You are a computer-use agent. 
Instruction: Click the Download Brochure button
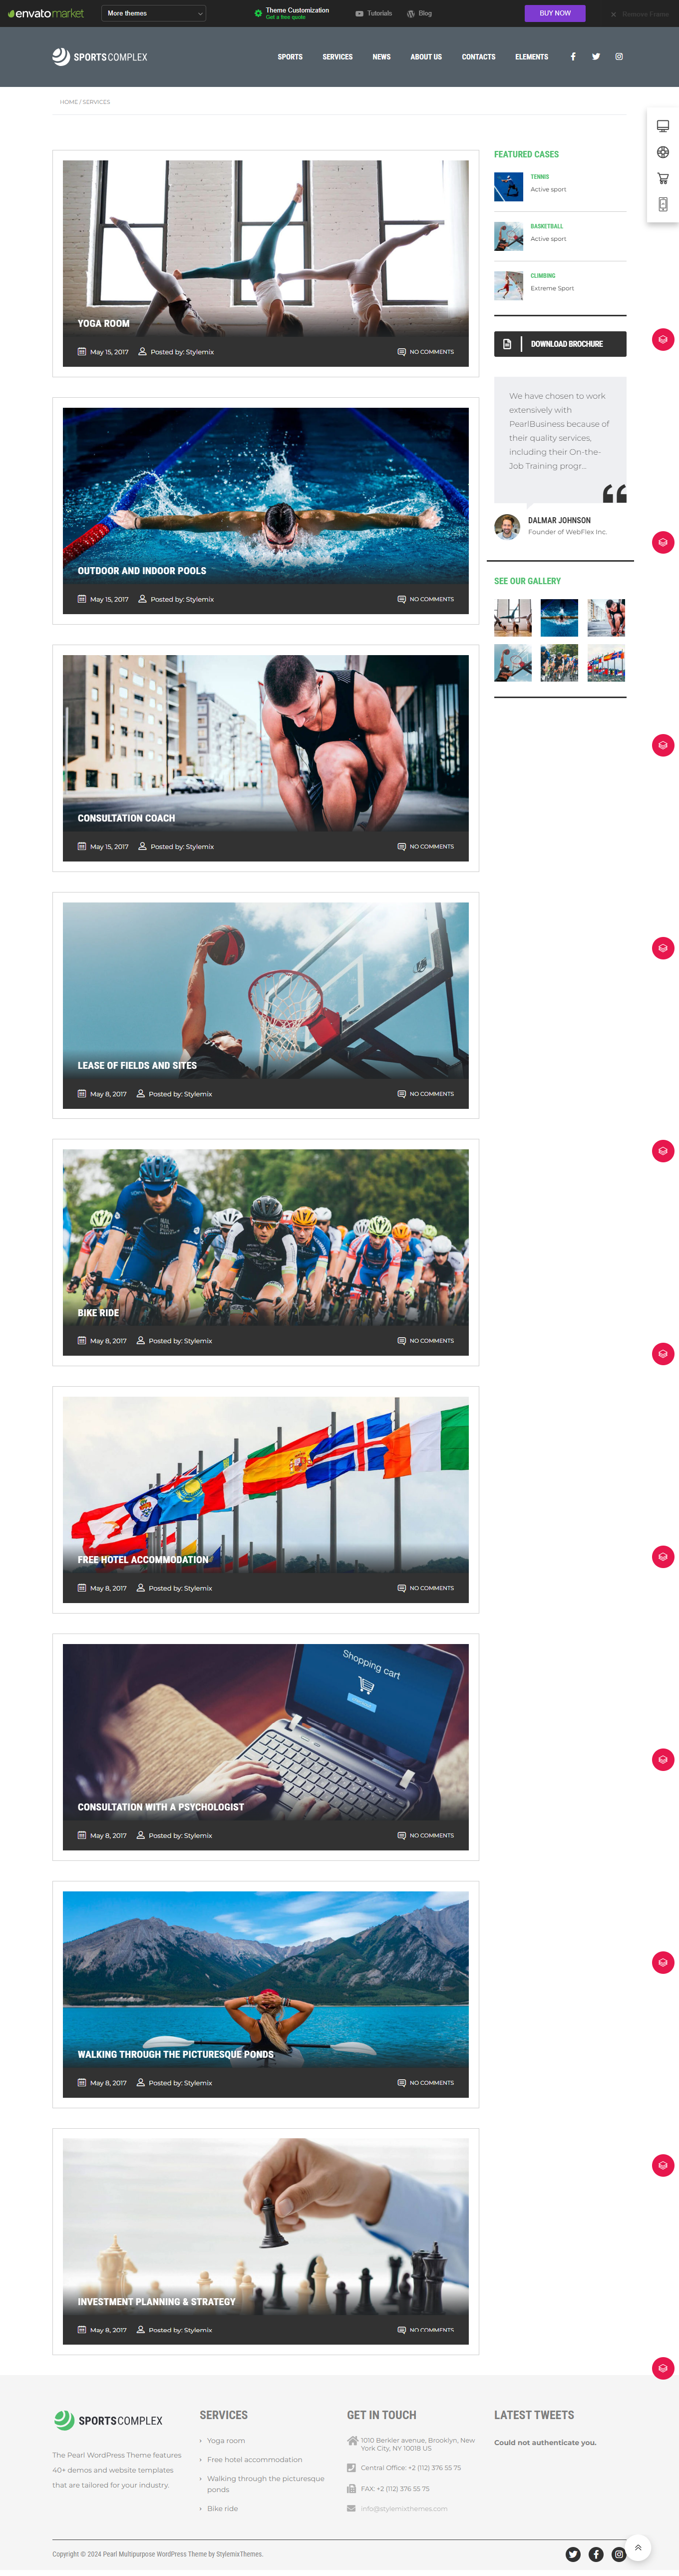(560, 344)
